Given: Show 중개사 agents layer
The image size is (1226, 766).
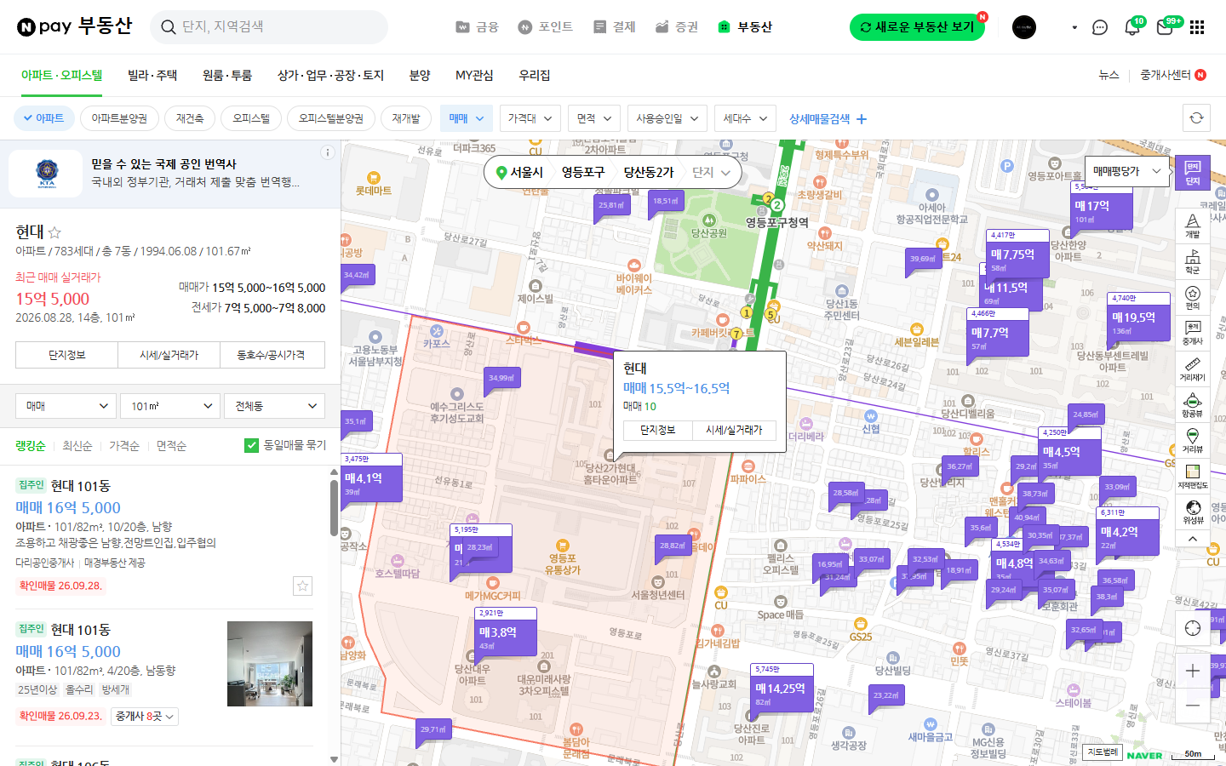Looking at the screenshot, I should coord(1192,334).
